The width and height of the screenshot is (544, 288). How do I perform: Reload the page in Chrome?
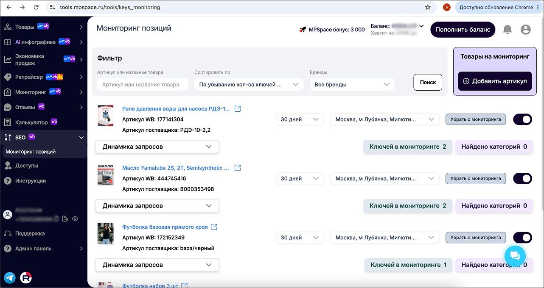coord(36,7)
